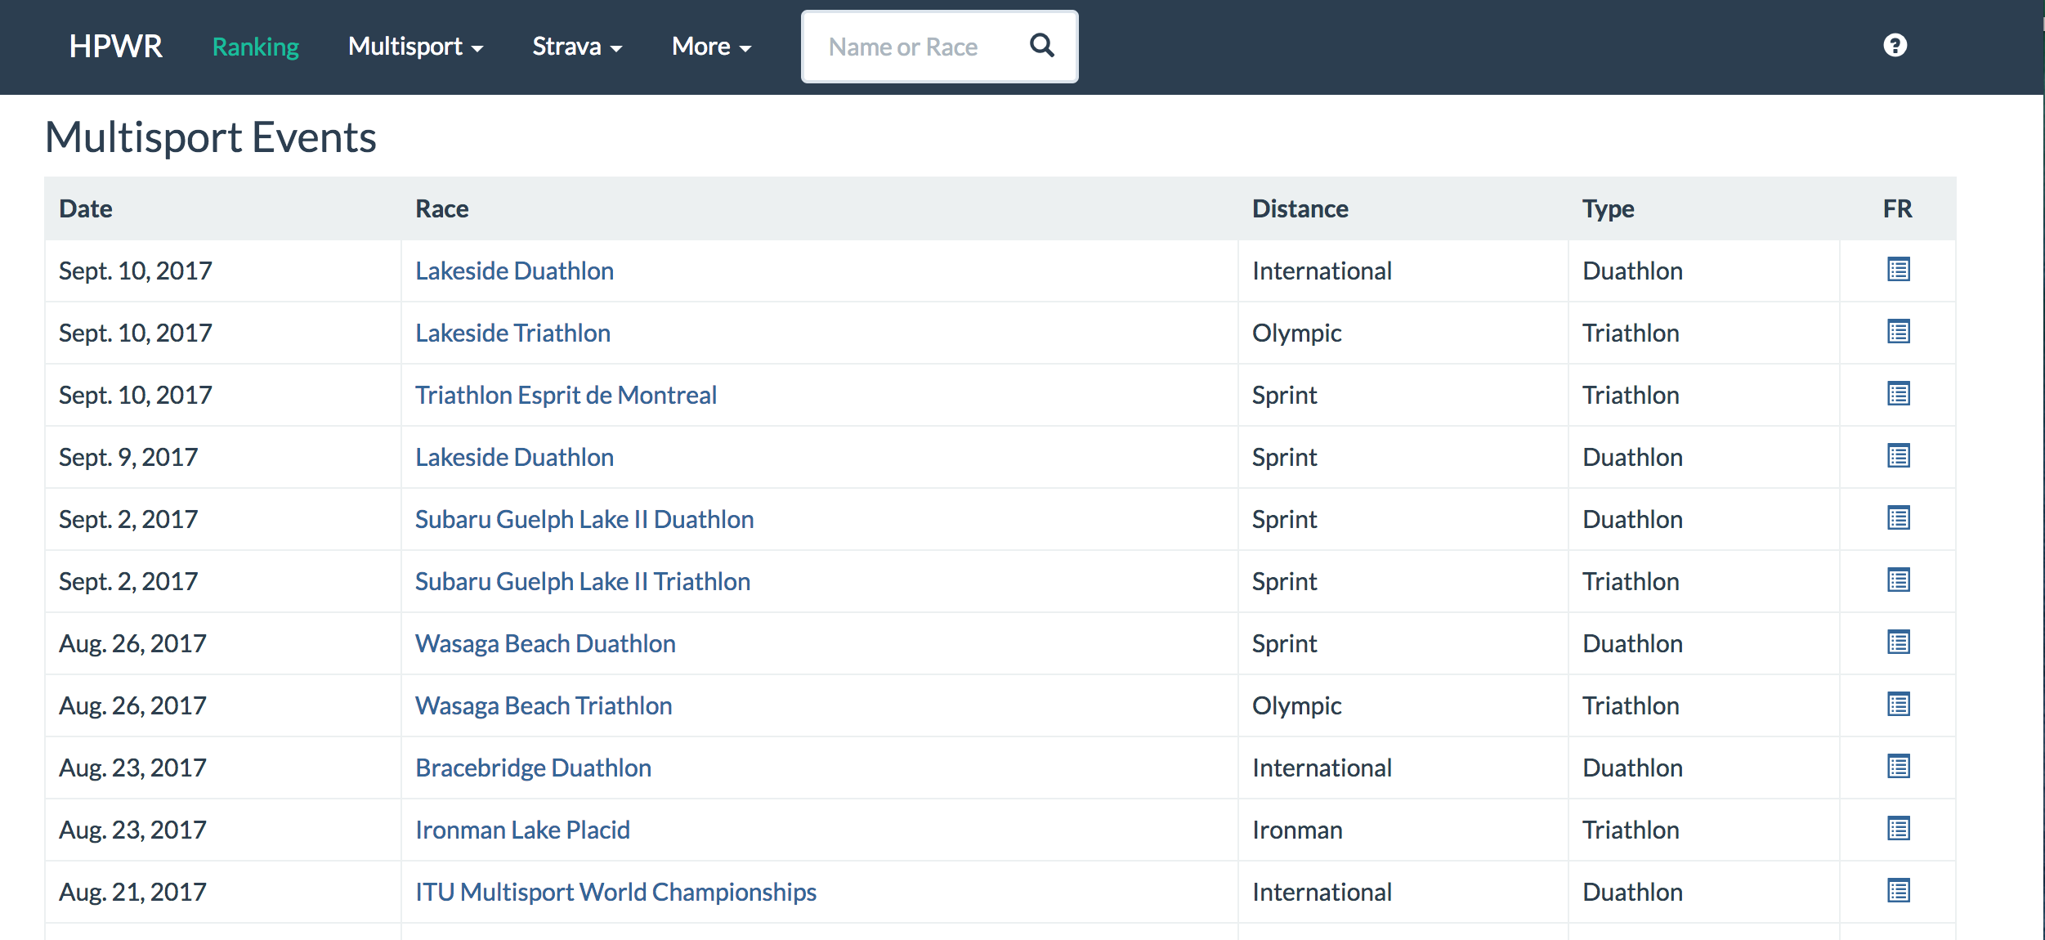The width and height of the screenshot is (2045, 940).
Task: Open FR results icon for Subaru Guelph Lake II Duathlon
Action: click(1898, 518)
